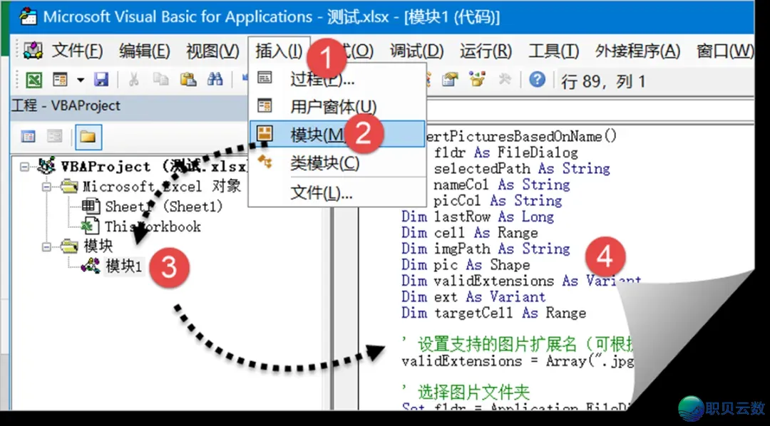Image resolution: width=770 pixels, height=426 pixels.
Task: Click the 插入(I) menu
Action: pos(279,51)
